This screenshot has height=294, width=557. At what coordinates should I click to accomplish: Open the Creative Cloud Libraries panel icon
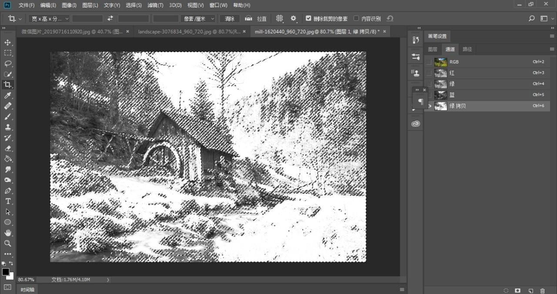coord(416,124)
